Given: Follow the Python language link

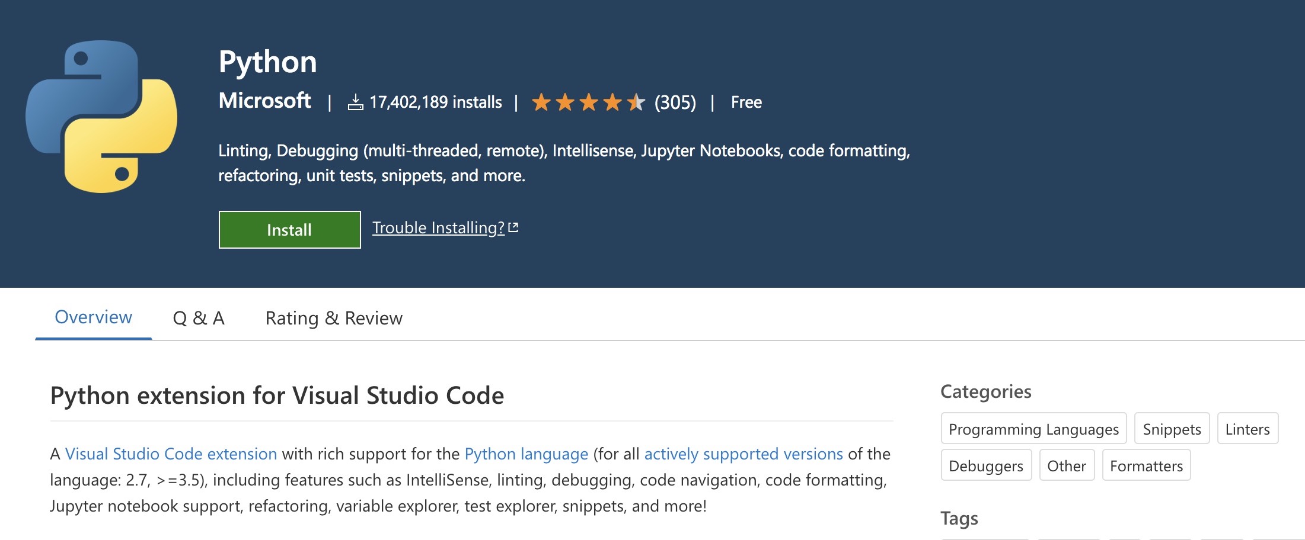Looking at the screenshot, I should 527,454.
